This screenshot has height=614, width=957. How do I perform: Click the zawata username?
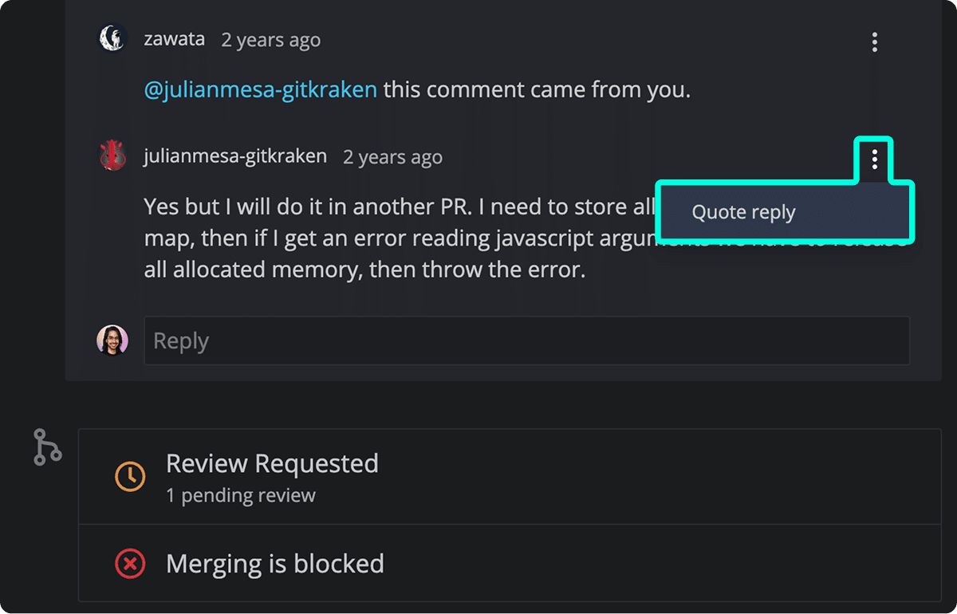(x=174, y=37)
